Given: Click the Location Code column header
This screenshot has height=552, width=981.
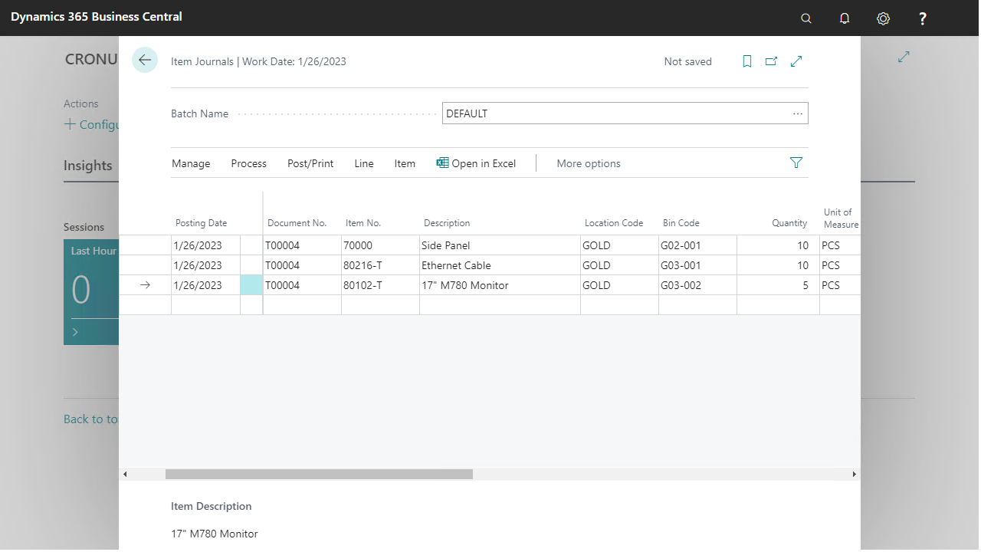Looking at the screenshot, I should point(614,223).
